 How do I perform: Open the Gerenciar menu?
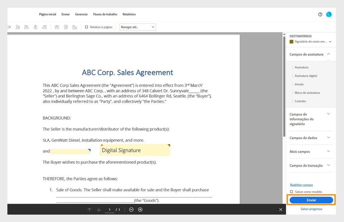point(81,14)
